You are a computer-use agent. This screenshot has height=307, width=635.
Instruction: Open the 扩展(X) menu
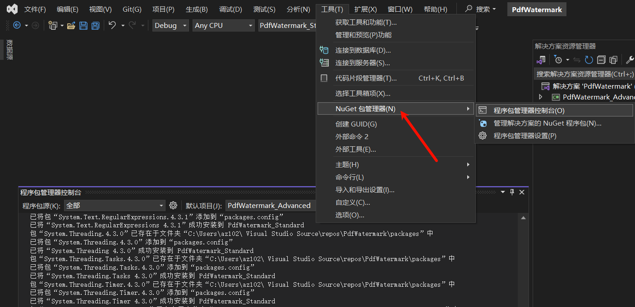[x=366, y=9]
